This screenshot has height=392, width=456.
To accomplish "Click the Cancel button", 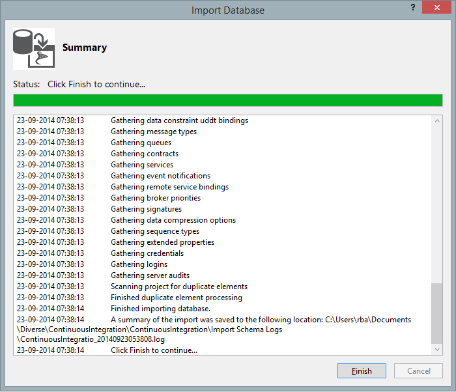I will coord(418,371).
